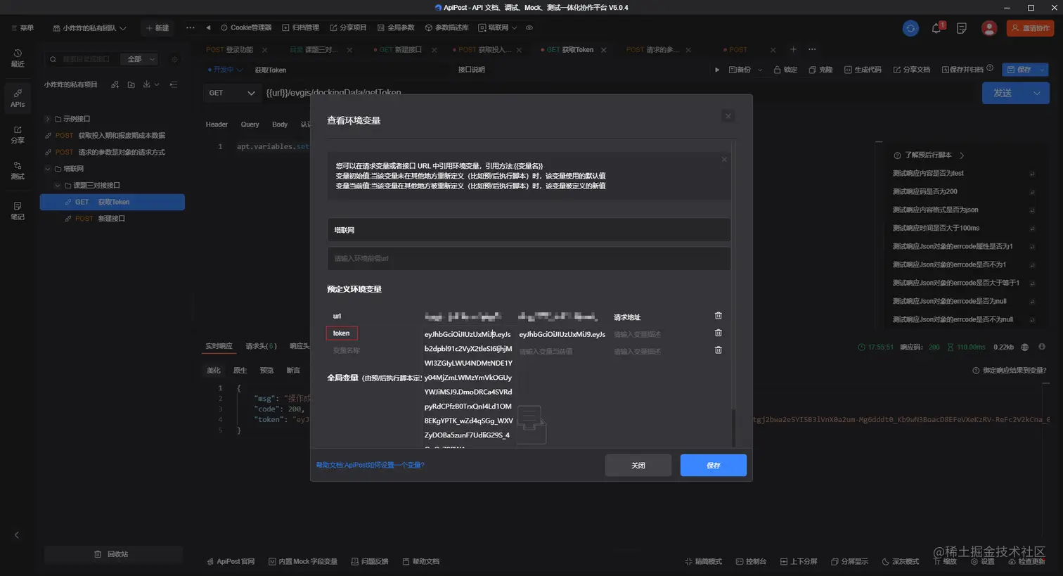This screenshot has height=576, width=1063.
Task: Click 克隆 to clone the request
Action: (820, 70)
